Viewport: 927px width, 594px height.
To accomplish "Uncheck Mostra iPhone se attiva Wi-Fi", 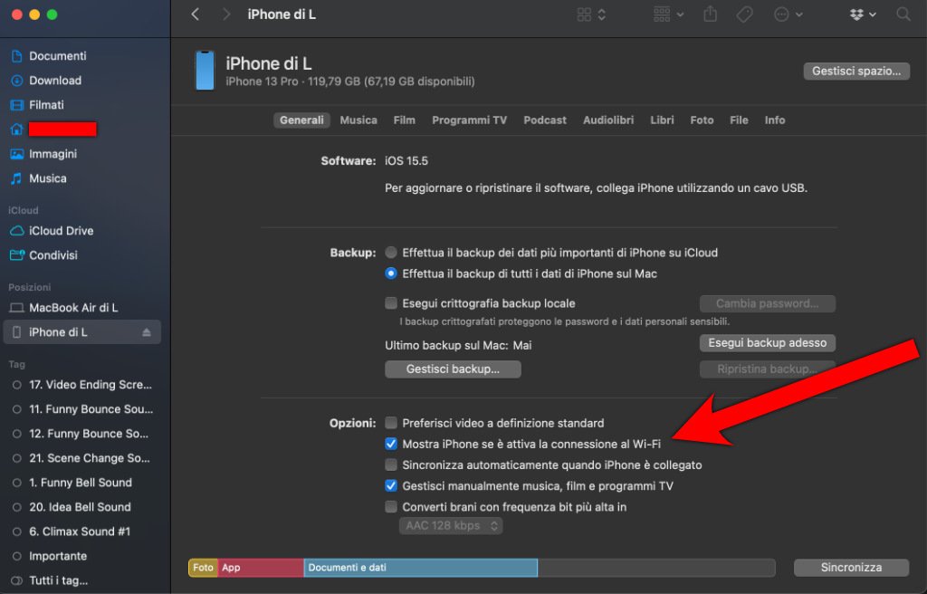I will point(391,445).
